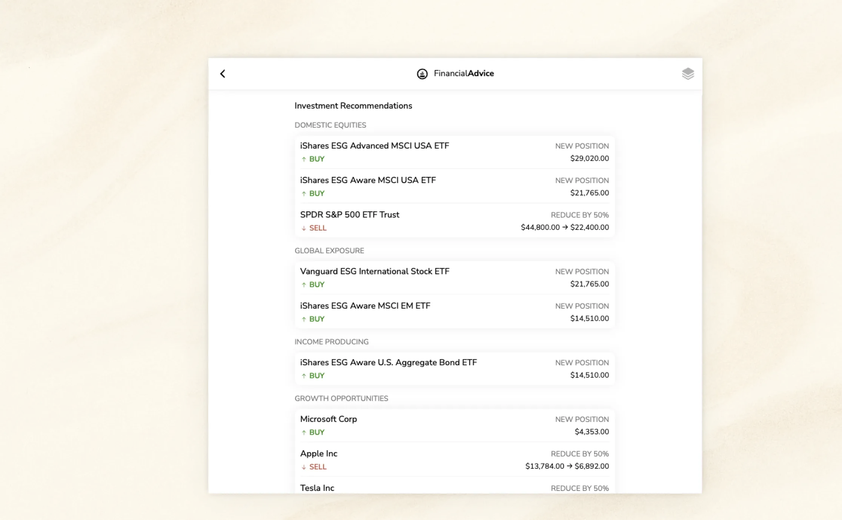Viewport: 842px width, 520px height.
Task: Click the red SELL arrow for SPDR S&P 500 ETF Trust
Action: [x=303, y=228]
